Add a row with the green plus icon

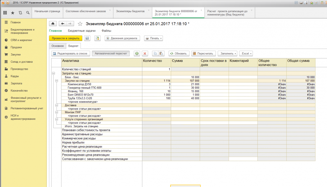[137, 54]
